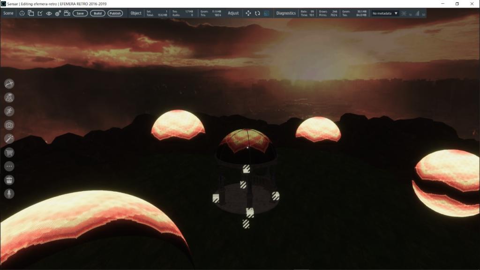The width and height of the screenshot is (480, 270).
Task: Select the rotate gizmo tool
Action: coord(257,13)
